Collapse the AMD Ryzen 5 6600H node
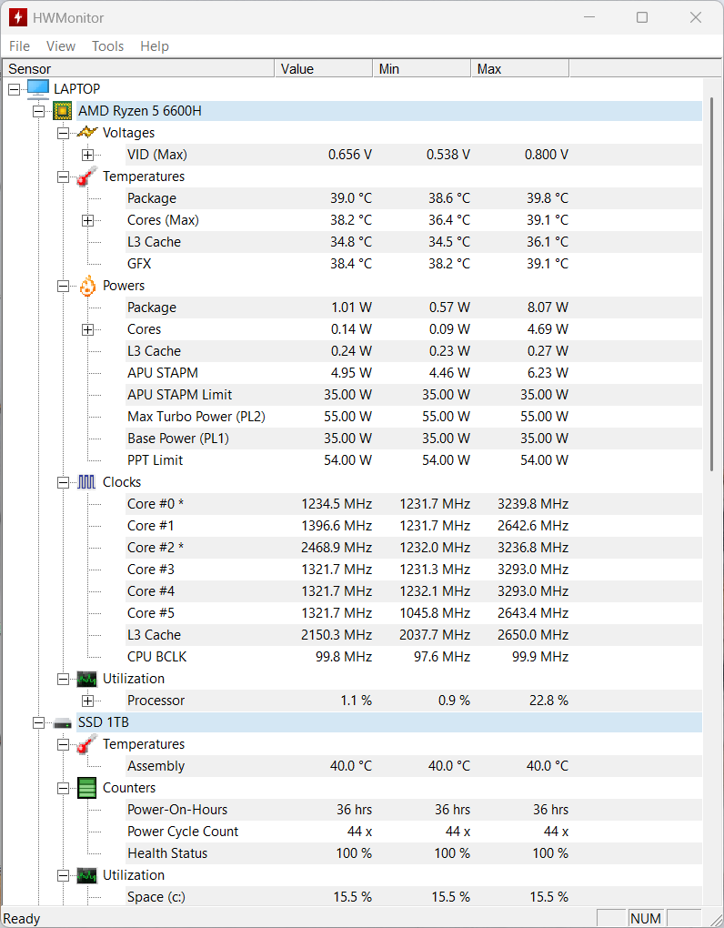Screen dimensions: 724x928 [x=38, y=111]
